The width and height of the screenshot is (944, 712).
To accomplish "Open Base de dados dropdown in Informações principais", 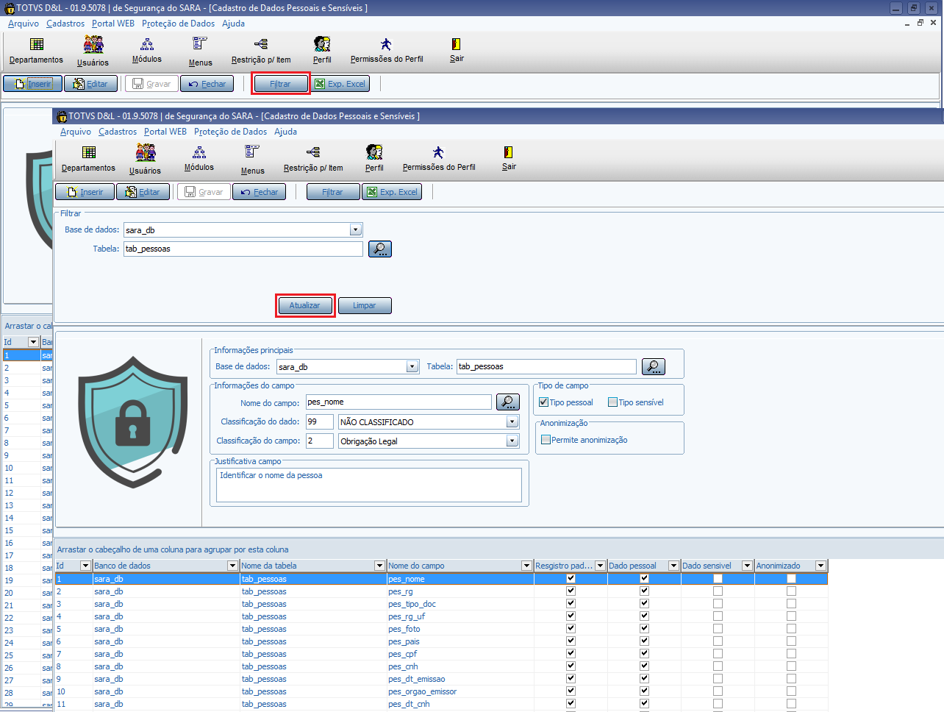I will tap(412, 366).
